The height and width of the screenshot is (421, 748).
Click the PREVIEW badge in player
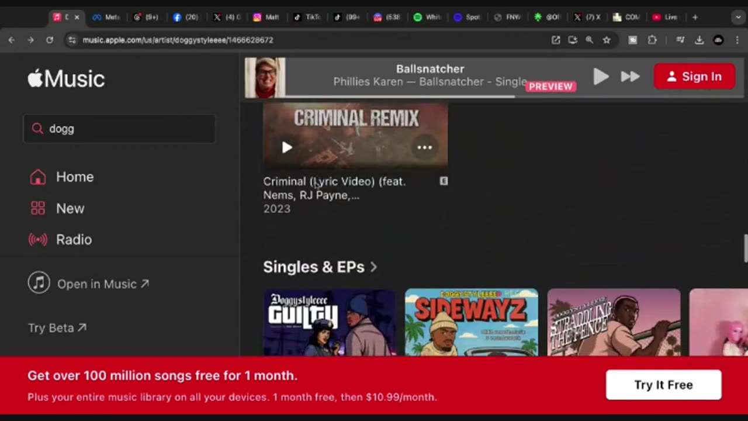pos(550,87)
